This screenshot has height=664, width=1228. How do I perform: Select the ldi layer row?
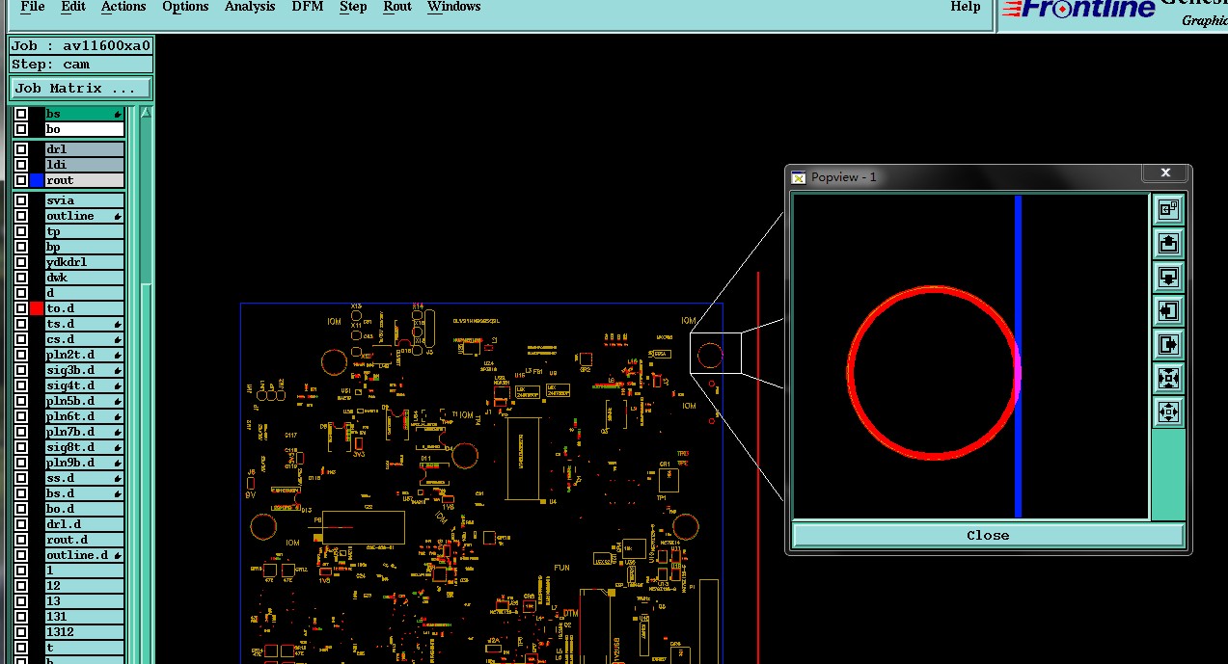coord(85,165)
